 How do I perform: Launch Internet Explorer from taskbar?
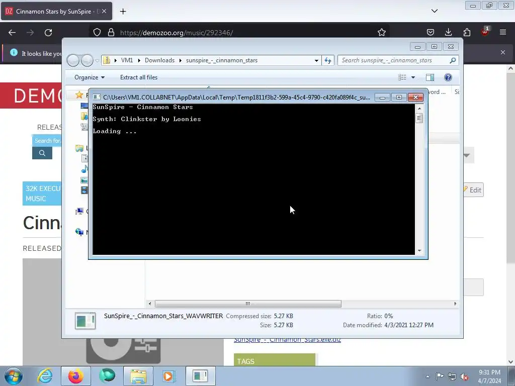coord(45,376)
